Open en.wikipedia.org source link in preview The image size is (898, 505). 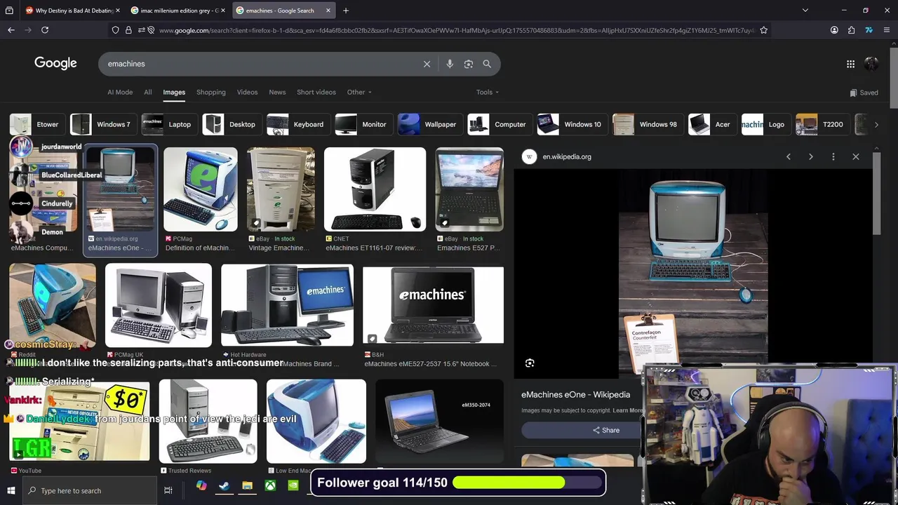[x=567, y=156]
